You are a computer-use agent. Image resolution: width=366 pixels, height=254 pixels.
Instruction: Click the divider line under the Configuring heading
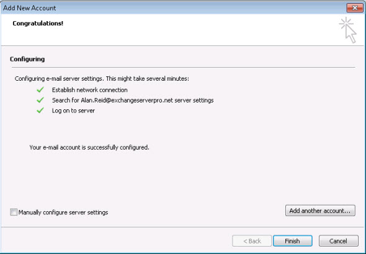tap(184, 67)
